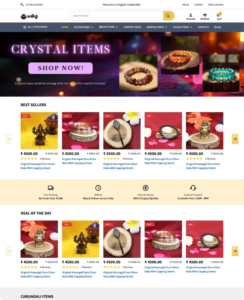Image resolution: width=244 pixels, height=300 pixels.
Task: Click the Deal of the Day next arrow
Action: coord(235,251)
